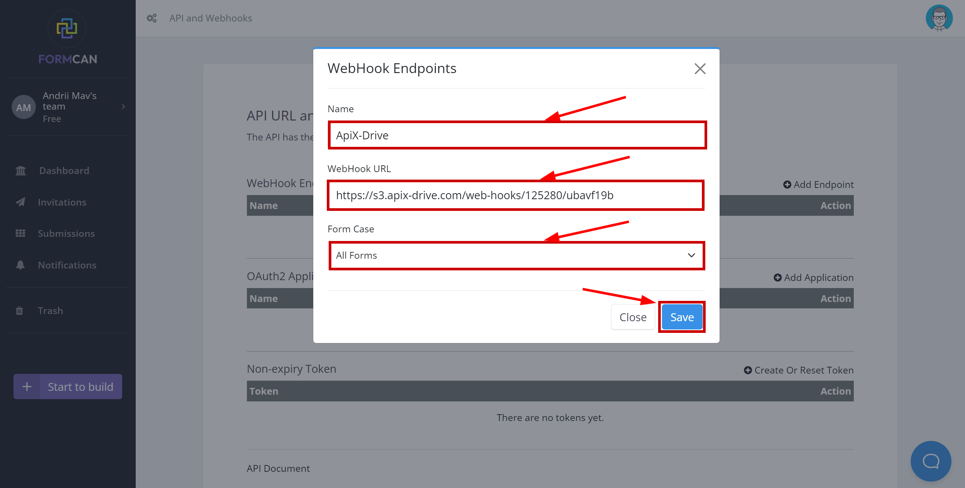This screenshot has height=488, width=965.
Task: Click the AM team avatar badge
Action: [24, 107]
